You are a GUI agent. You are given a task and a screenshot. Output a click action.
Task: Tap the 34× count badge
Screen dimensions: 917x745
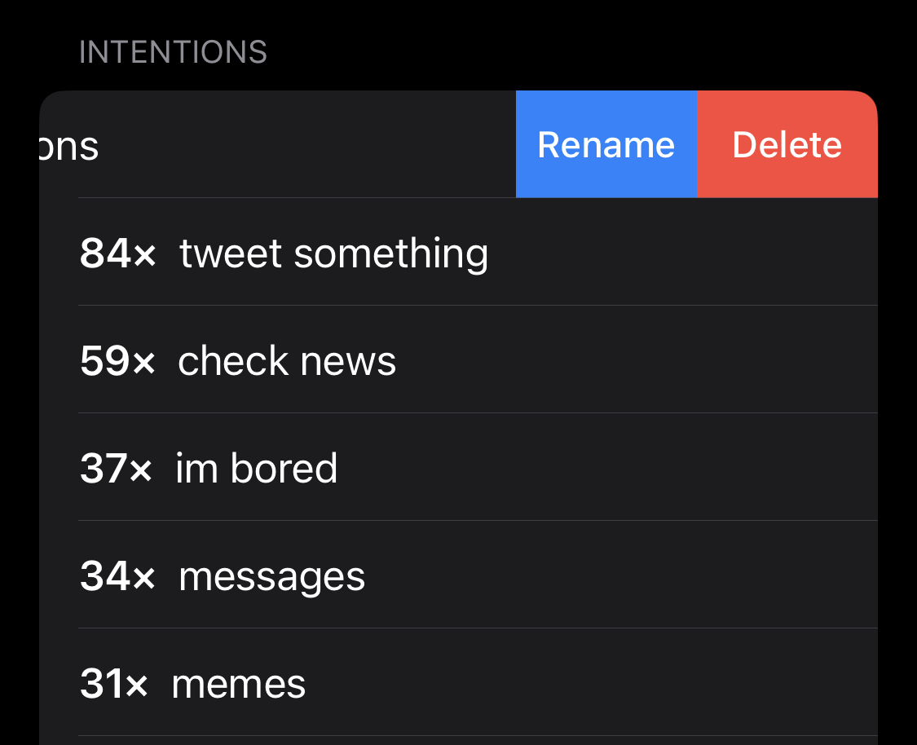point(117,576)
